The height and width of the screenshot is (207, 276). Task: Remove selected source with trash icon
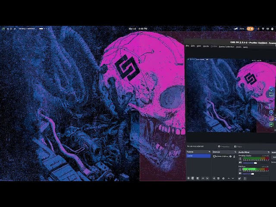pyautogui.click(x=218, y=178)
